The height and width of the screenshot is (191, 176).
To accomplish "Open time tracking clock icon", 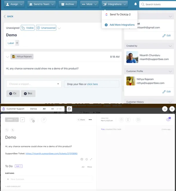I will pyautogui.click(x=121, y=120).
